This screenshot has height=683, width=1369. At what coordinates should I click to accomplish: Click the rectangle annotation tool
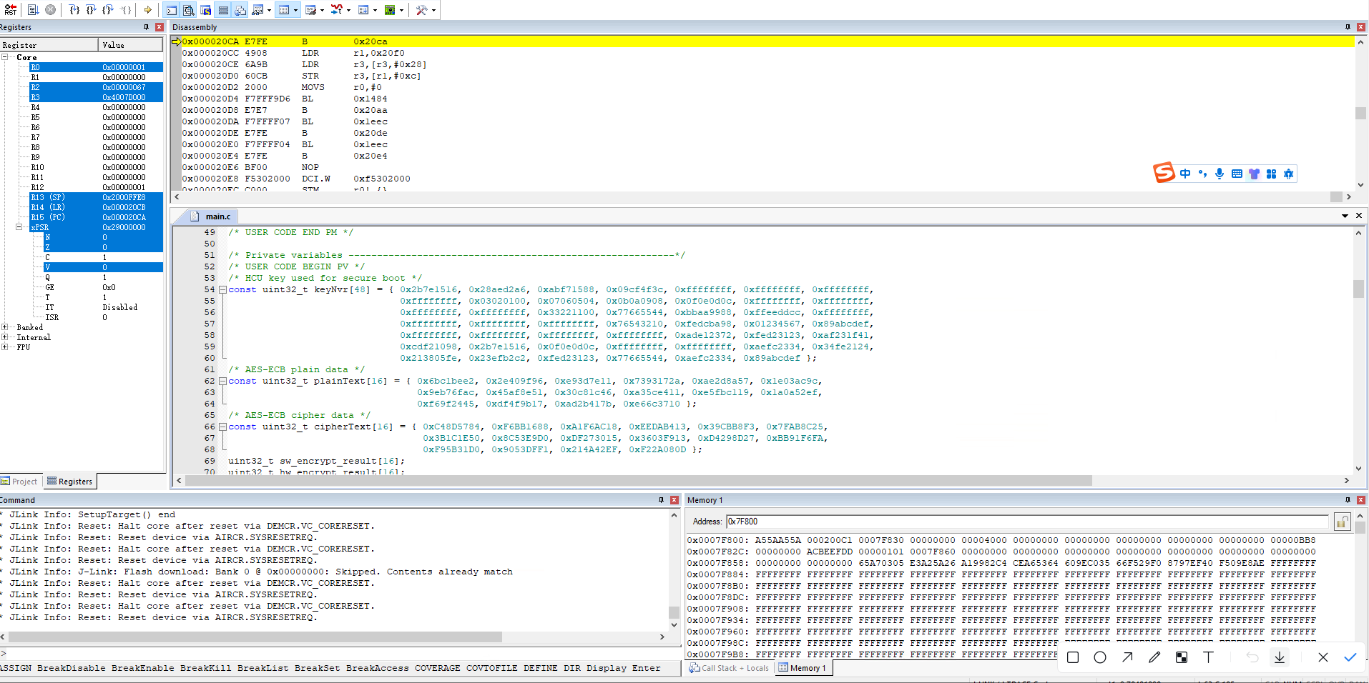(x=1073, y=657)
